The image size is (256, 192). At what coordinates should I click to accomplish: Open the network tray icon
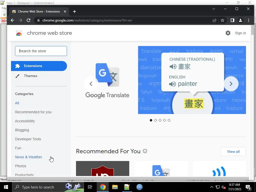[218, 187]
